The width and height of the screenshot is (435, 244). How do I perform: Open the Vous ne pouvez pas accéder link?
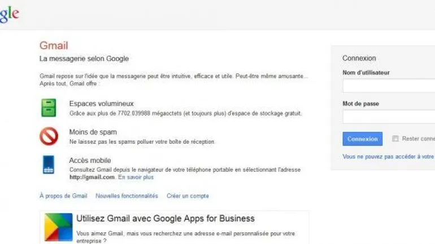389,157
